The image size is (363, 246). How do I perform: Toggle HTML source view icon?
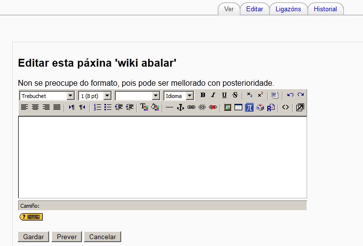285,107
